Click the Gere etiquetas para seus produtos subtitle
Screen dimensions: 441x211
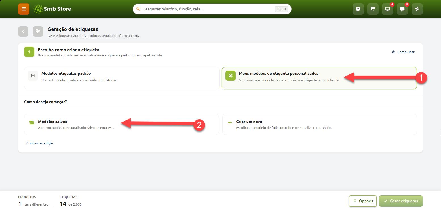point(93,36)
